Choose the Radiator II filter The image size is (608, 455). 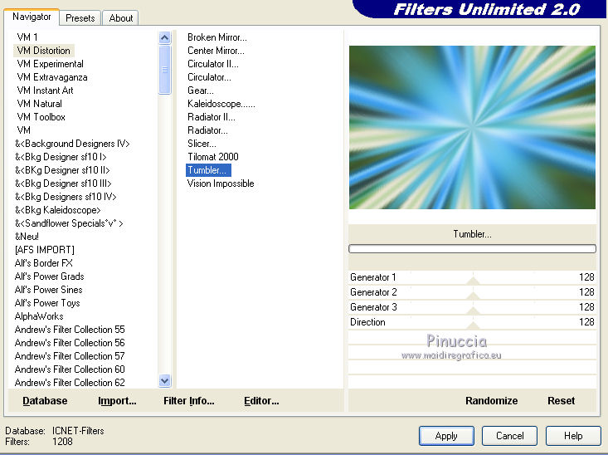click(x=212, y=117)
